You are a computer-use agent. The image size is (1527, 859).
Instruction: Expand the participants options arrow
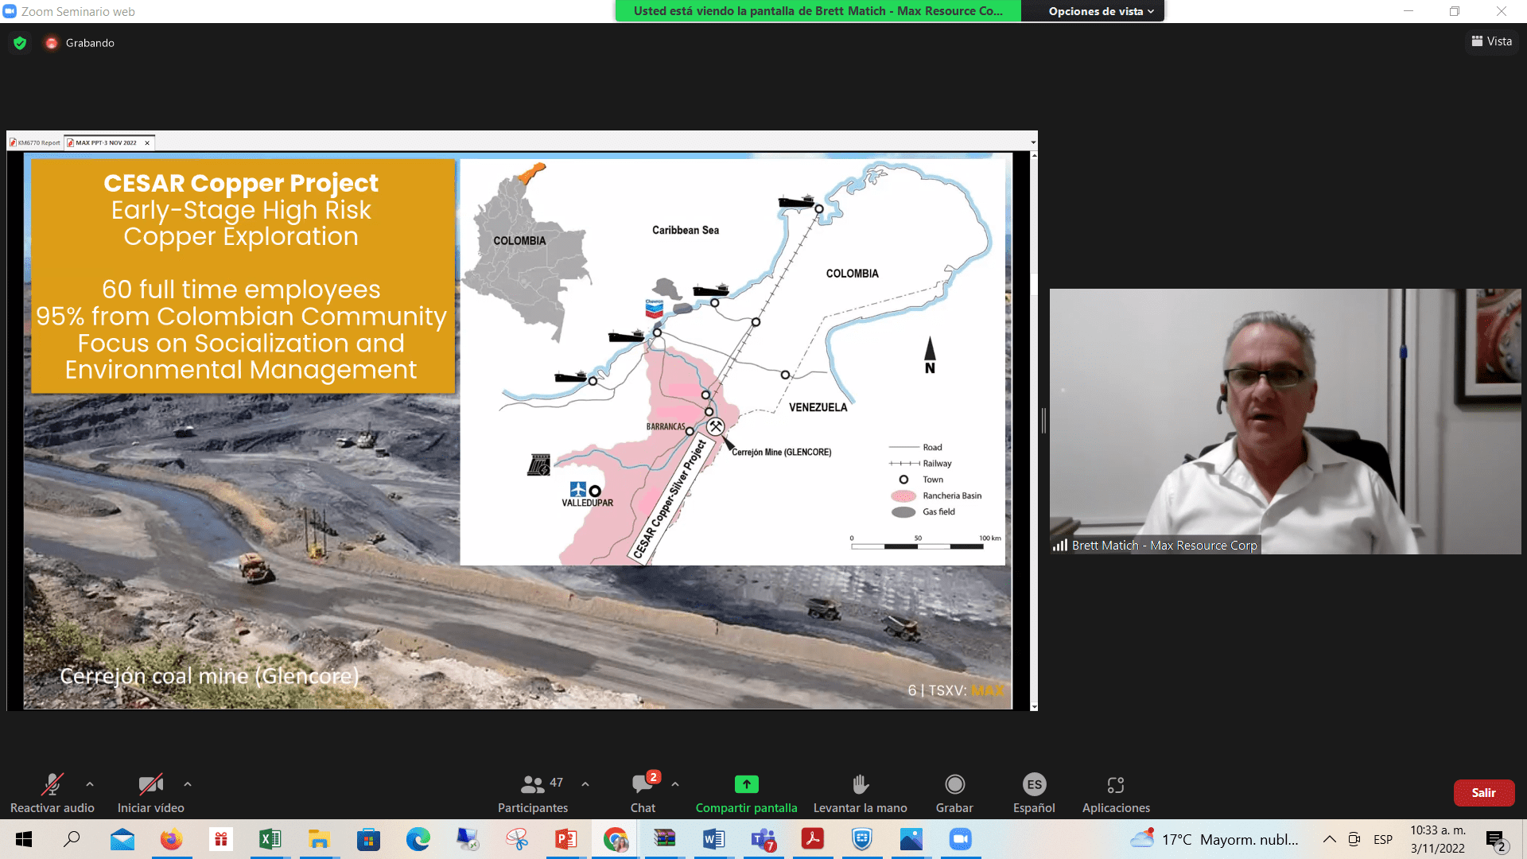pos(585,784)
